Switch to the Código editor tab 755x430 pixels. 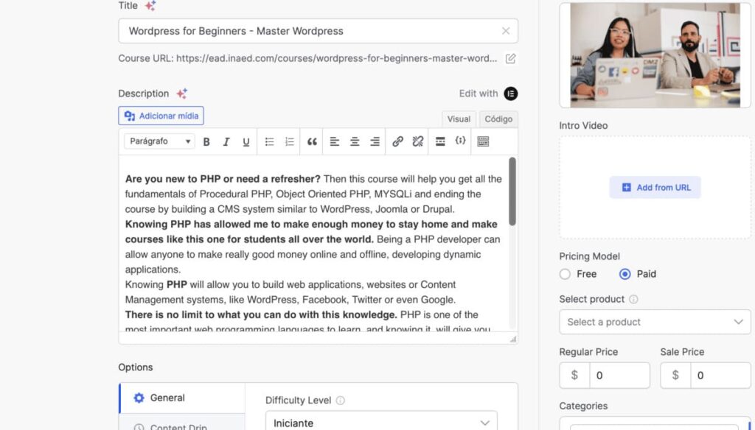point(498,119)
